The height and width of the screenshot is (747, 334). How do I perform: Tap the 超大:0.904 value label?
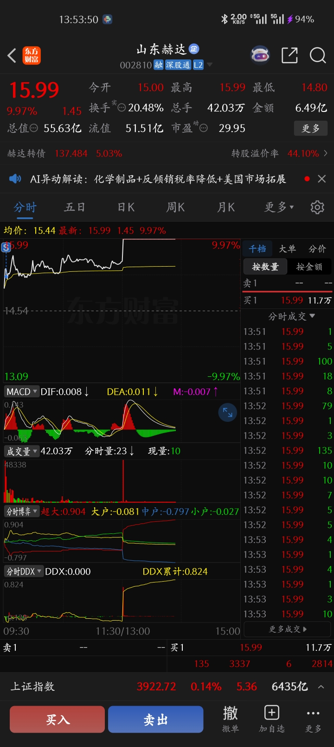(64, 511)
